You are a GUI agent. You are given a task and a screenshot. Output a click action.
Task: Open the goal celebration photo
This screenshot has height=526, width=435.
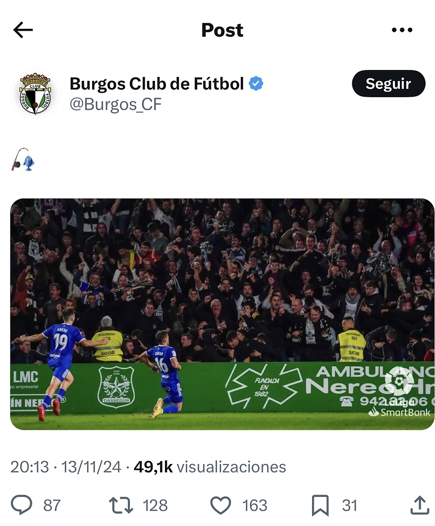click(222, 314)
